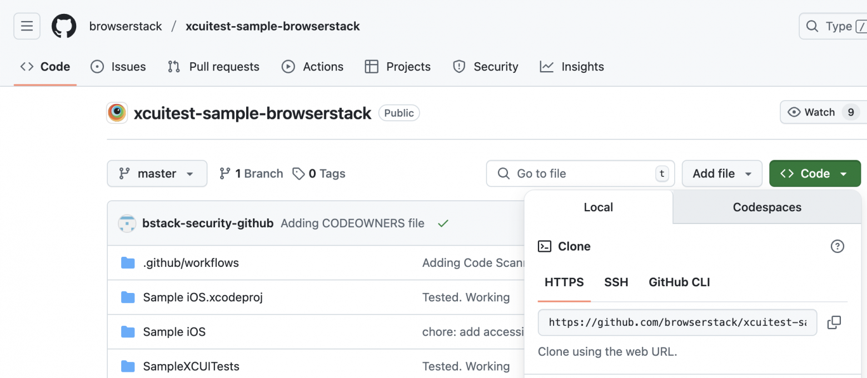Image resolution: width=867 pixels, height=378 pixels.
Task: Click the eye icon on Watch button
Action: (x=794, y=112)
